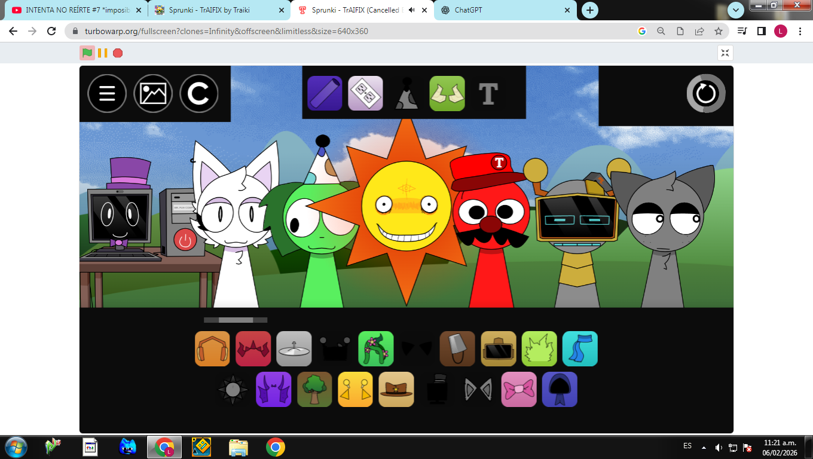Select the green vine with pink flowers icon

(376, 348)
